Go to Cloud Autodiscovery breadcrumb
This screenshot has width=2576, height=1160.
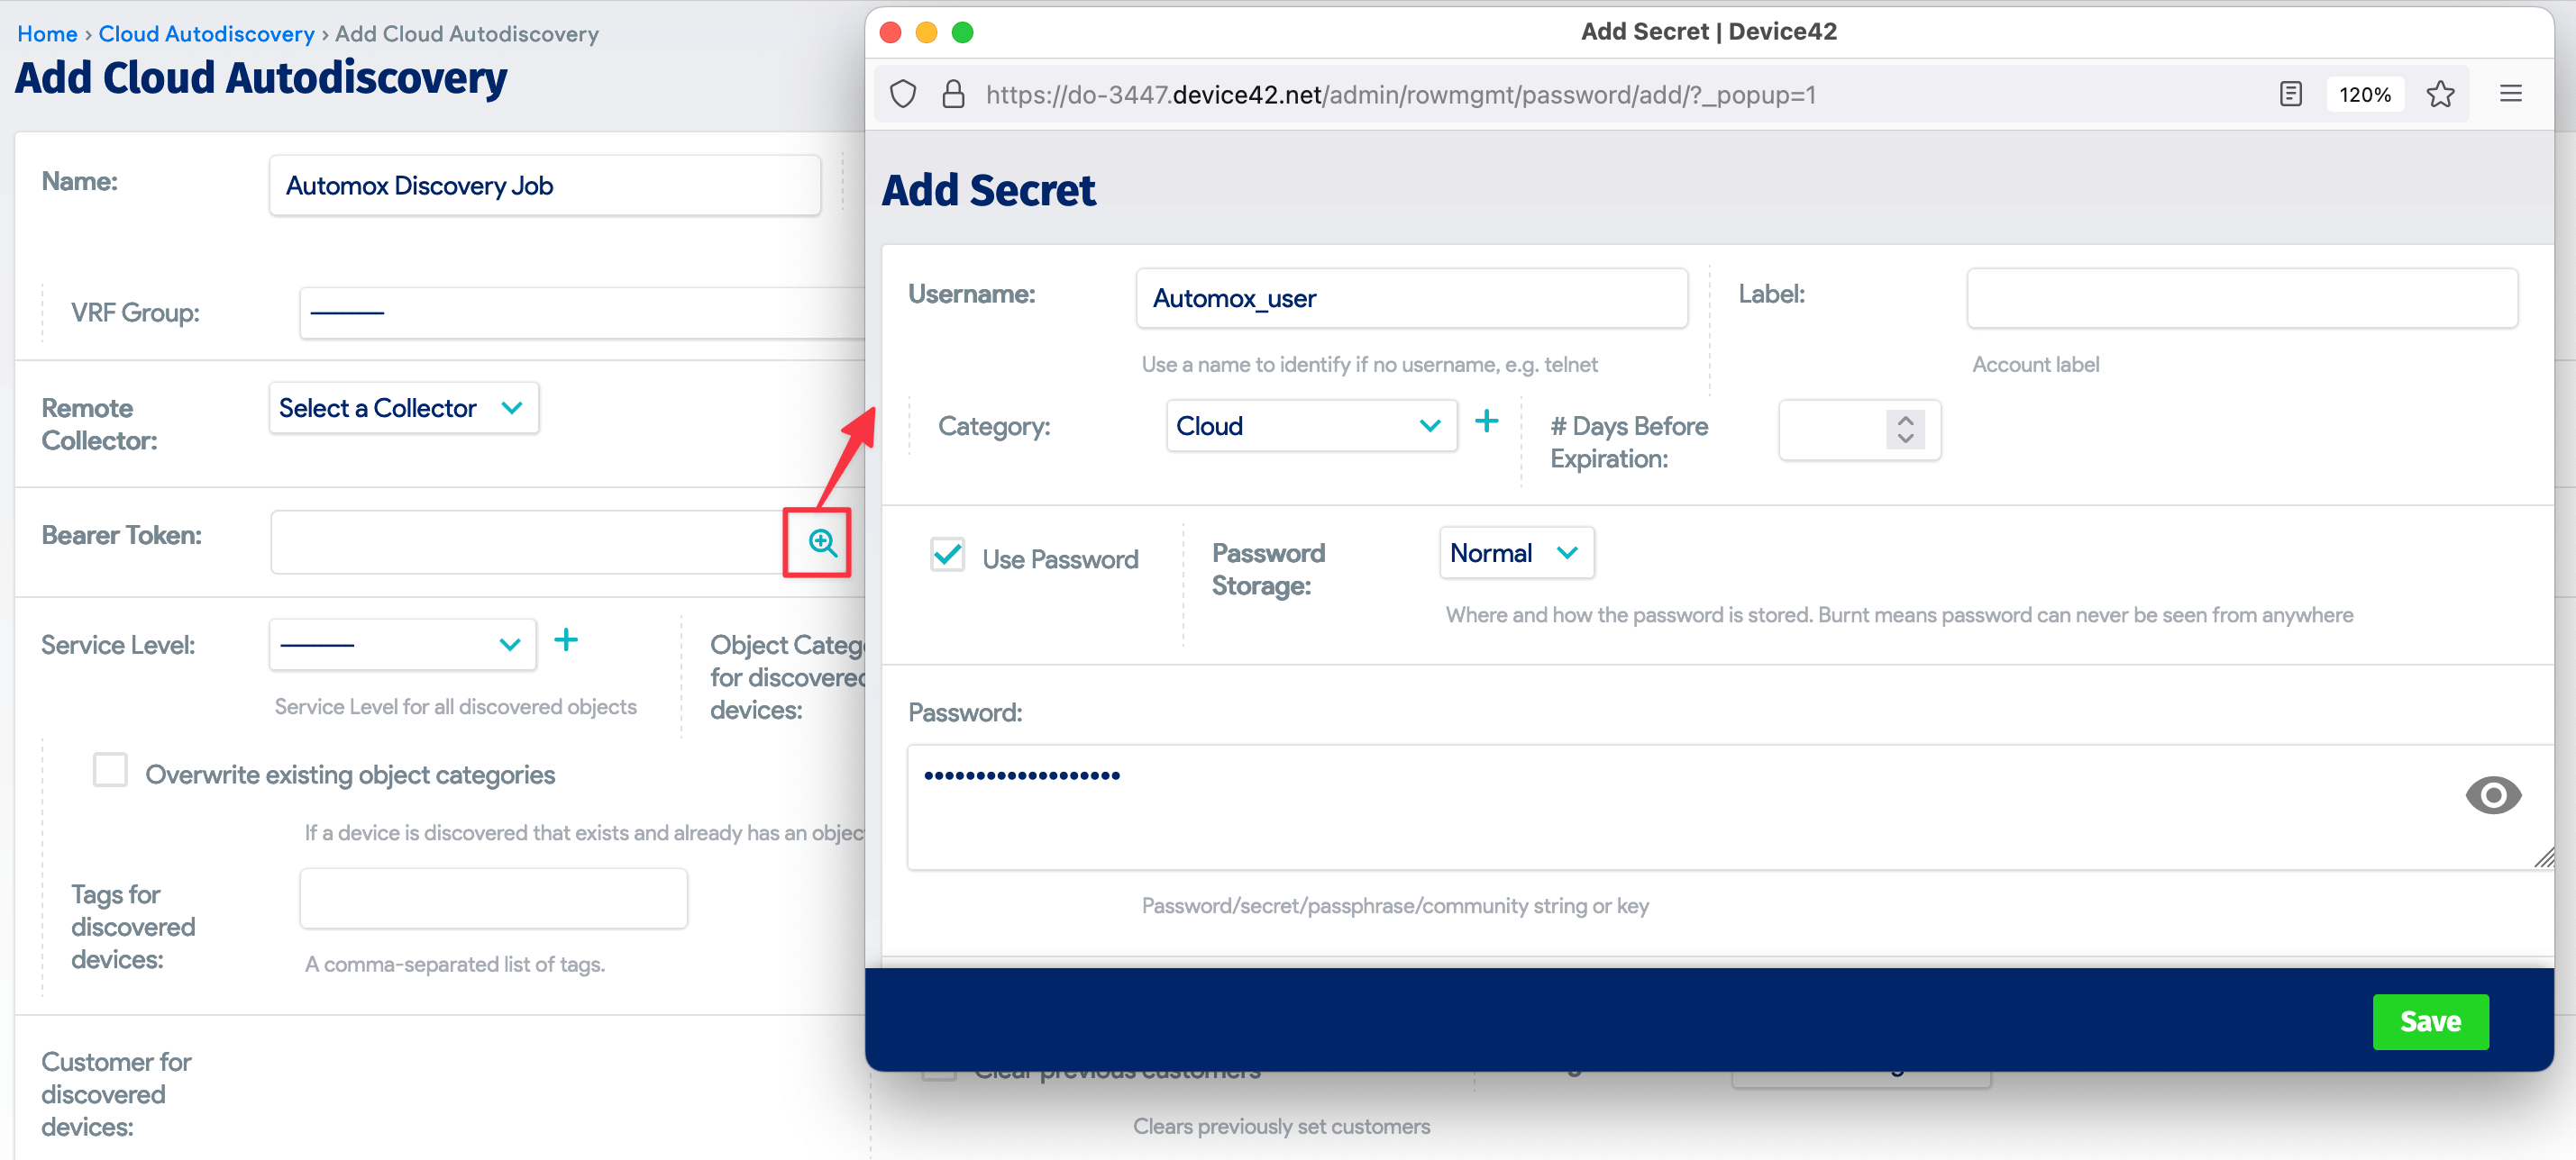pos(206,34)
